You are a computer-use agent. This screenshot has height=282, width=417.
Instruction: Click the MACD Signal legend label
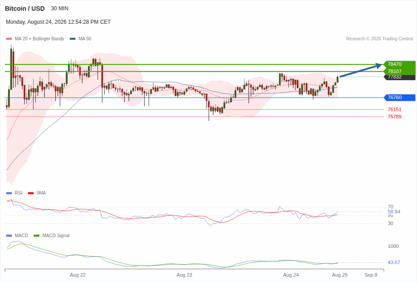pos(56,235)
